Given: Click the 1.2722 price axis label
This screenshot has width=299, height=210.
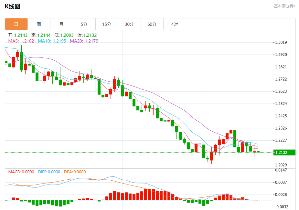Looking at the screenshot, I should pyautogui.click(x=281, y=79).
